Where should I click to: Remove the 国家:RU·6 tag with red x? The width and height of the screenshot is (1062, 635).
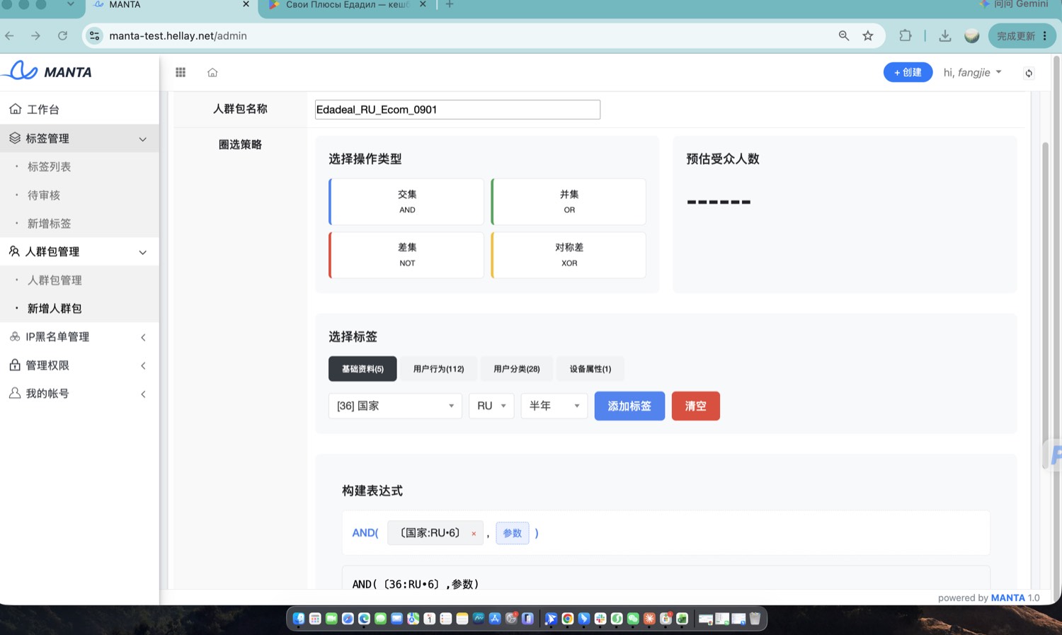point(474,534)
